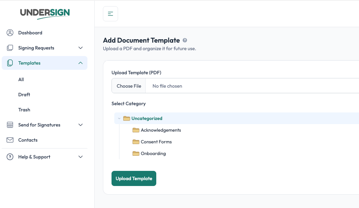Go to Contacts
Viewport: 359px width, 208px height.
click(44, 140)
